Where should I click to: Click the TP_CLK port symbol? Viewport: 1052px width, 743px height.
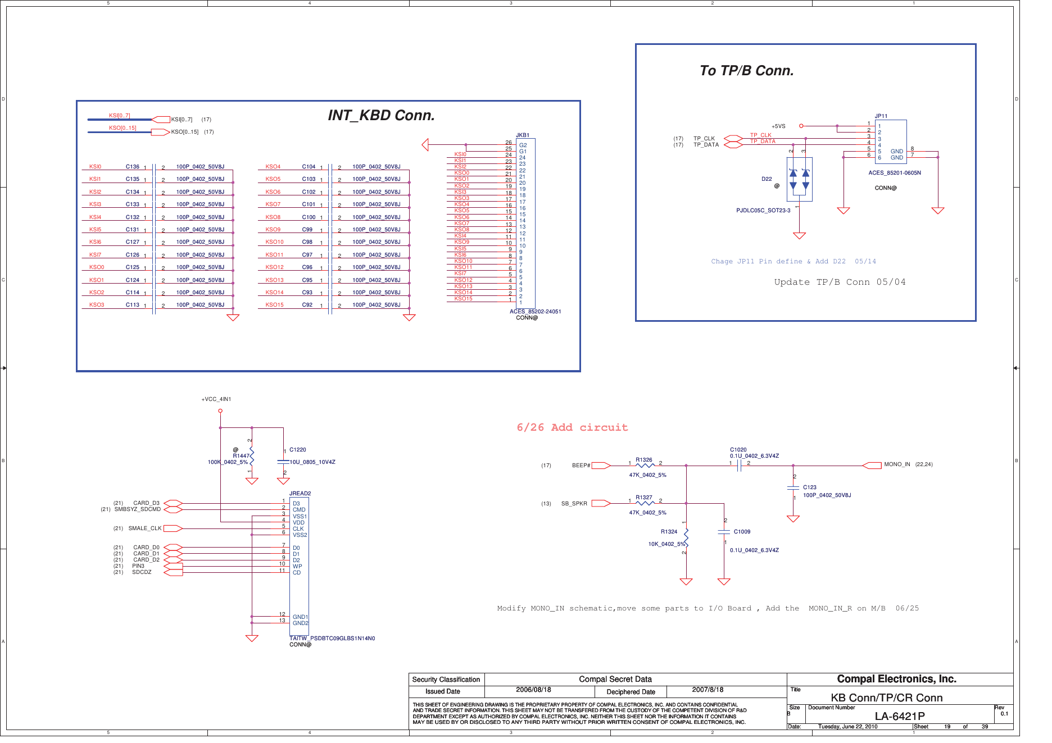pos(733,139)
